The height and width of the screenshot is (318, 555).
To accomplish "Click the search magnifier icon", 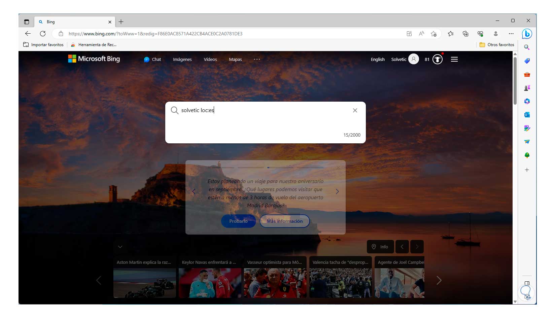I will tap(174, 110).
